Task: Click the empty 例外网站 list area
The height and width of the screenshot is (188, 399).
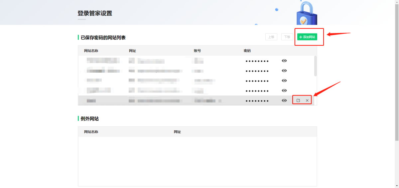Action: [x=197, y=161]
